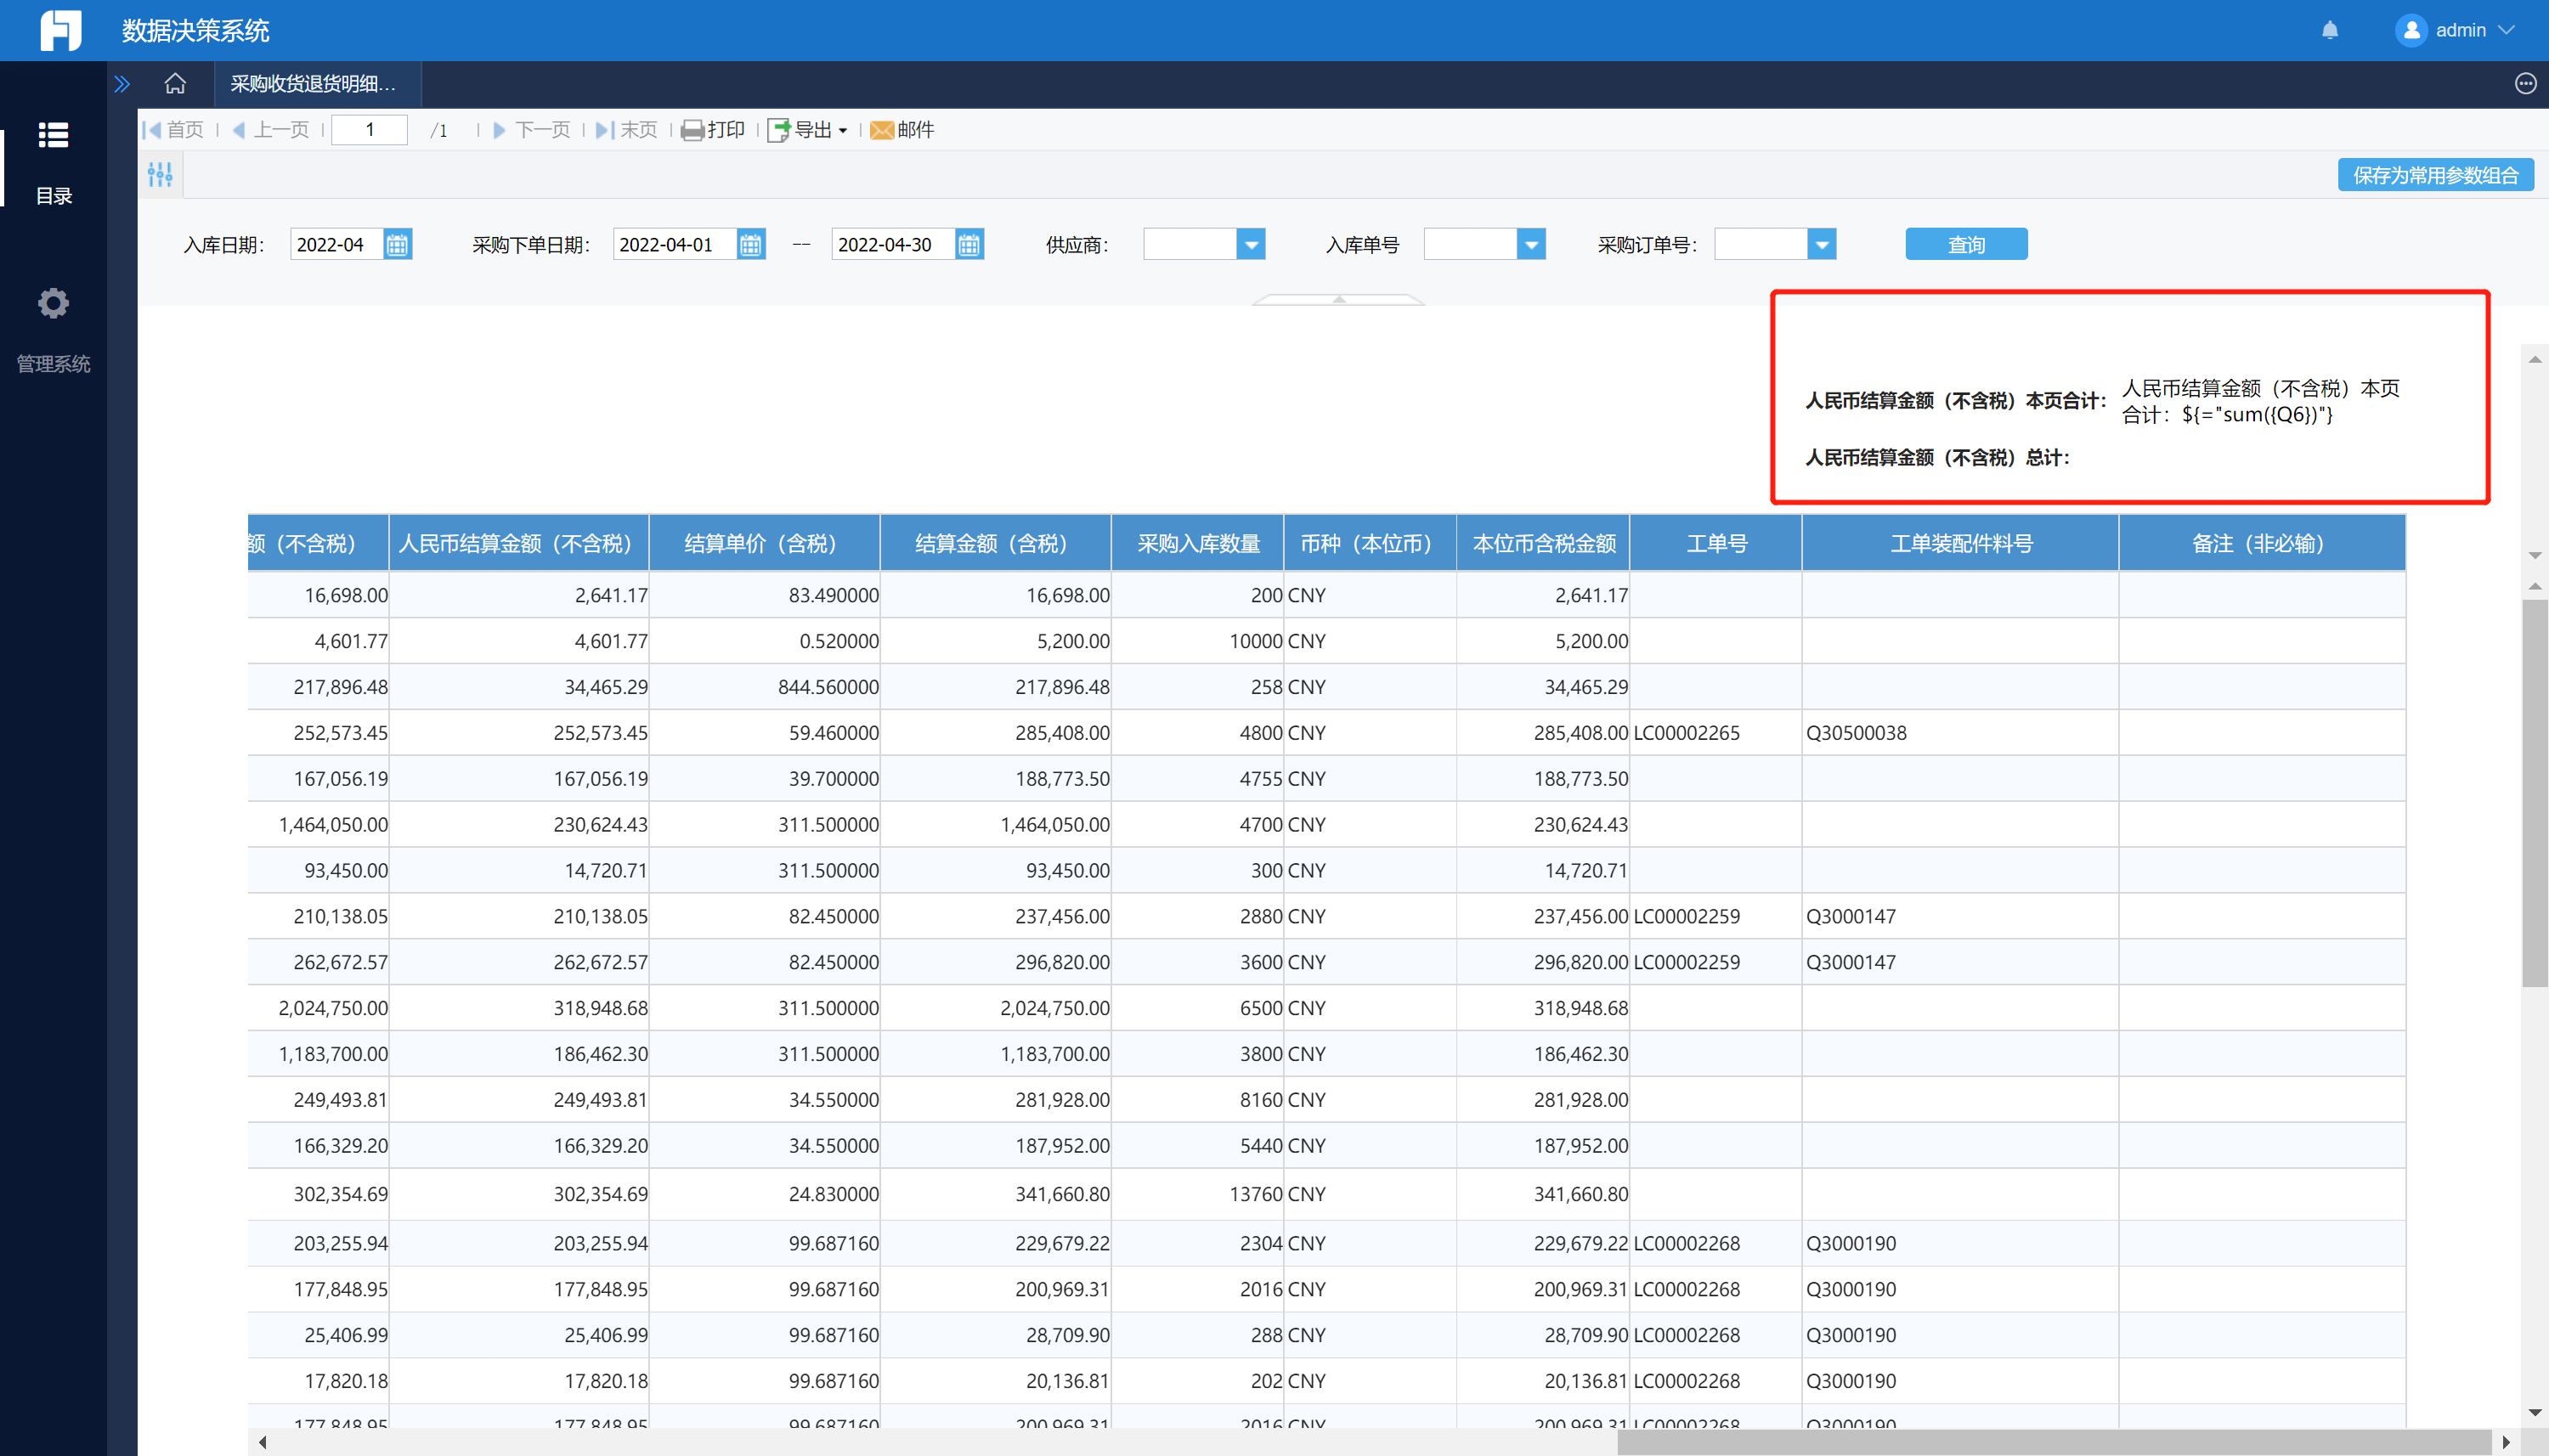Image resolution: width=2549 pixels, height=1456 pixels.
Task: Switch to 采购收货退货明细 tab
Action: (316, 84)
